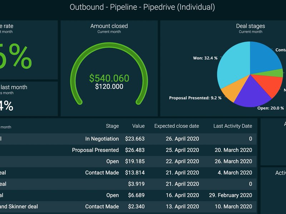Click the 10. March 2020 activity date
The image size is (286, 214).
[233, 207]
